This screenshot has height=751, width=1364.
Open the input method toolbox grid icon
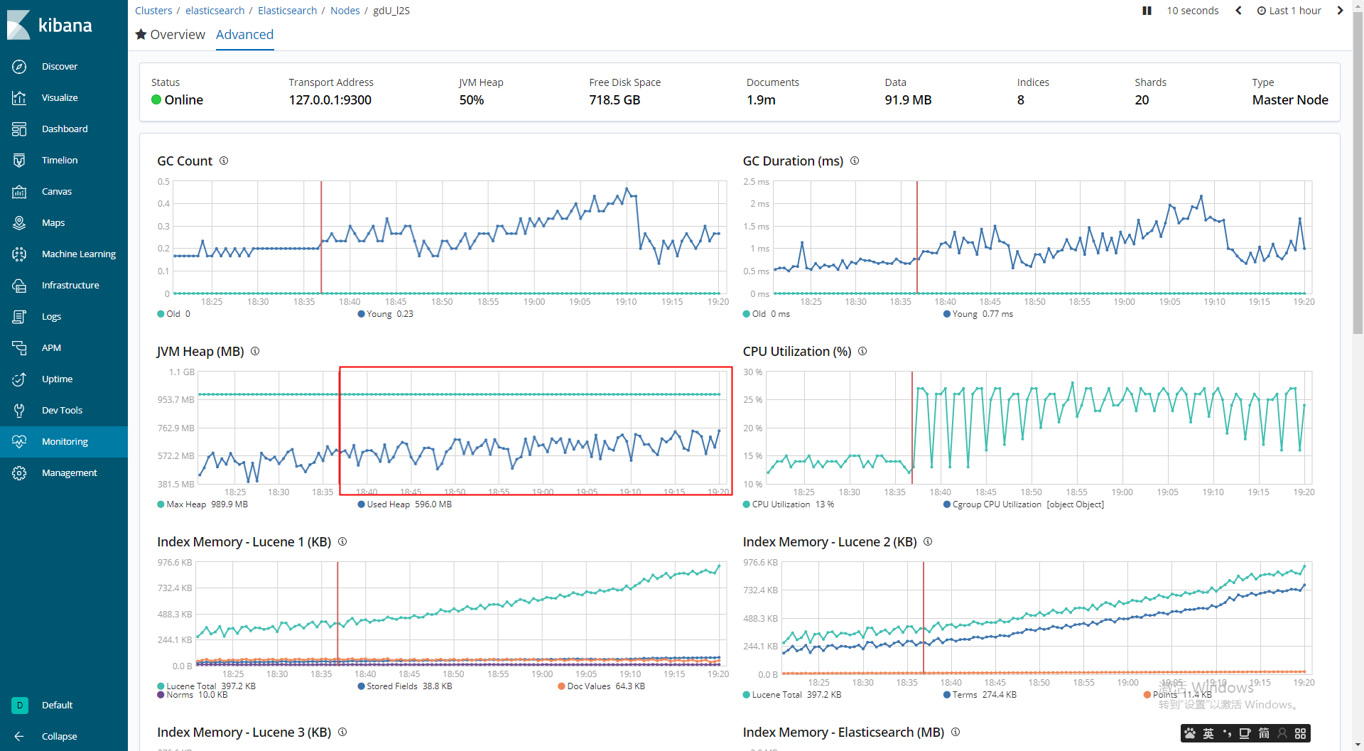click(x=1301, y=733)
